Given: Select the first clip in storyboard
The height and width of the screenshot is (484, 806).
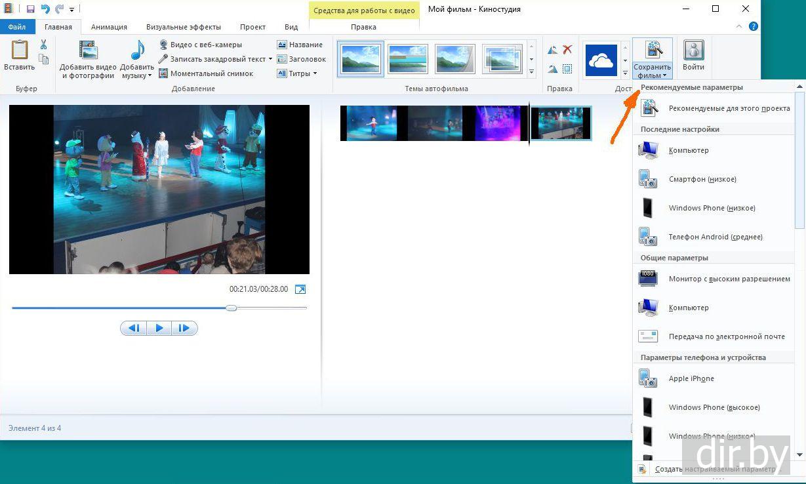Looking at the screenshot, I should (372, 123).
